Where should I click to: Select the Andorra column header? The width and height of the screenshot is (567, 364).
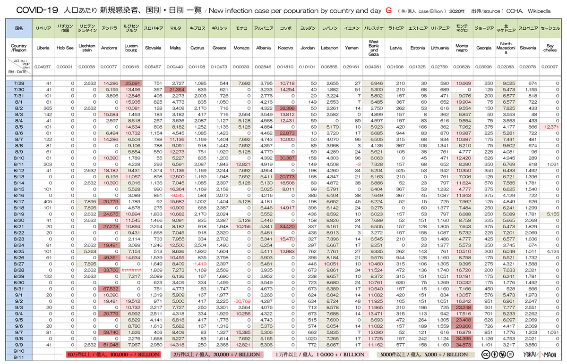coord(109,47)
